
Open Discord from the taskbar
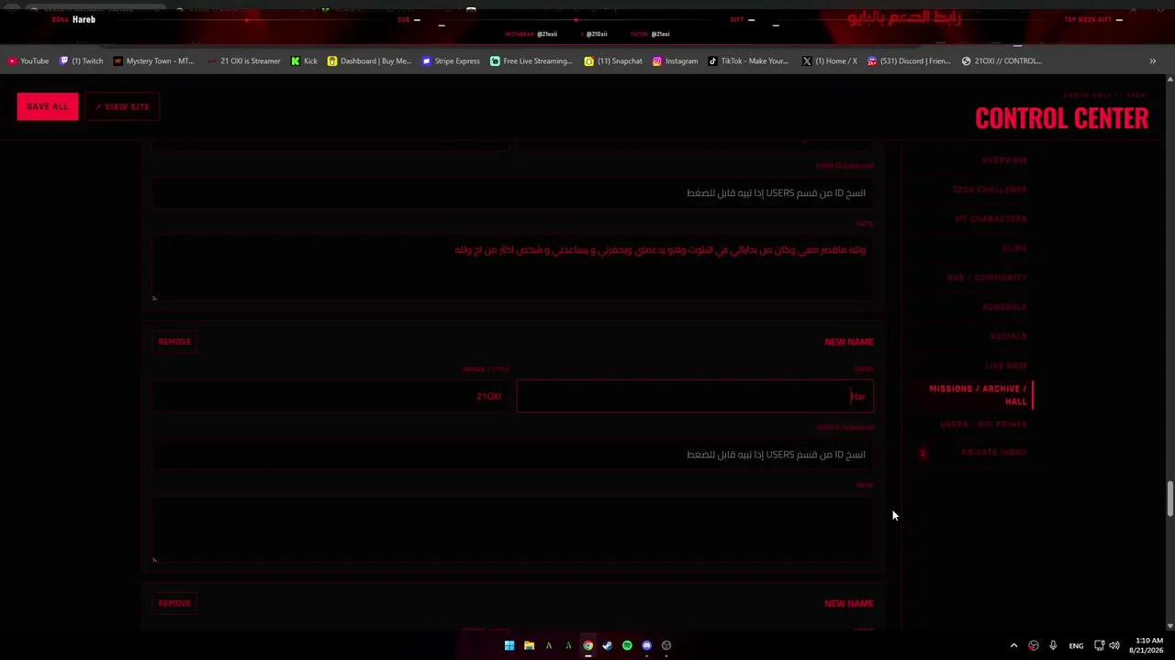pos(646,645)
